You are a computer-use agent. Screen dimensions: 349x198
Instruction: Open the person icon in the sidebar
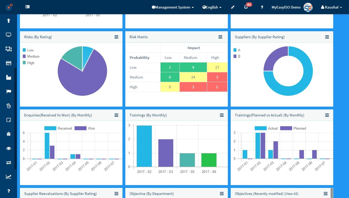coord(9,21)
